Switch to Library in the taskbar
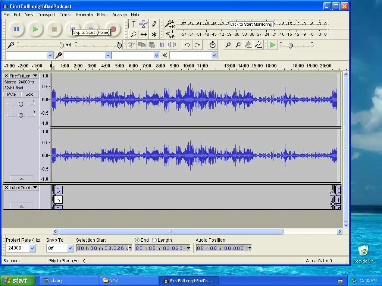Image resolution: width=382 pixels, height=286 pixels. [x=69, y=280]
